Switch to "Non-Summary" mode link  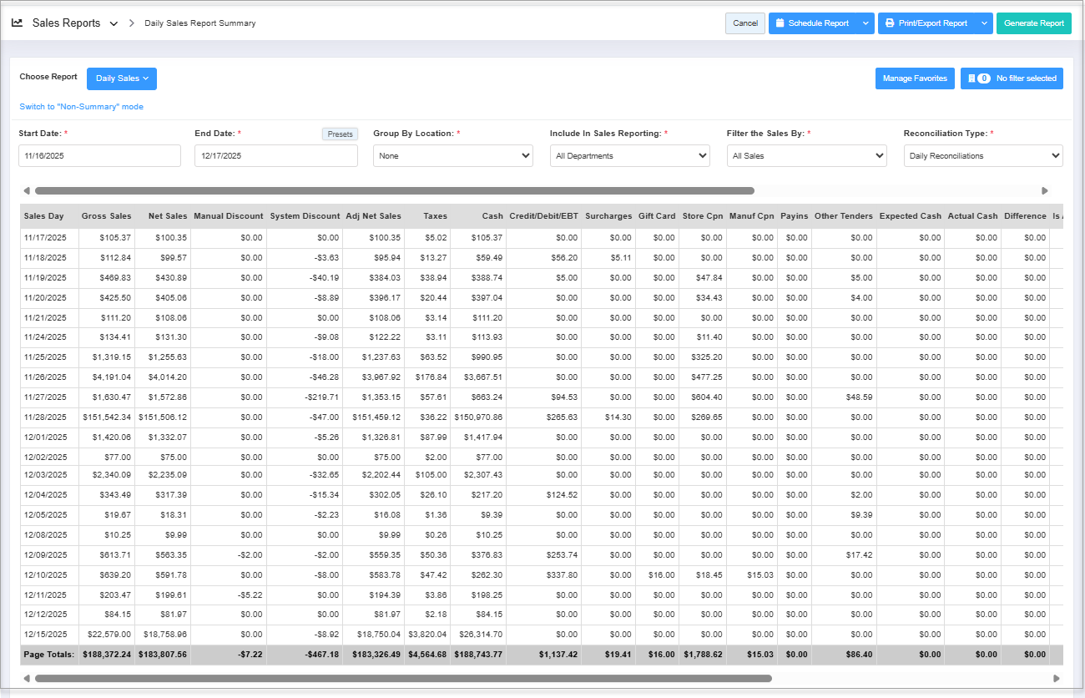click(x=82, y=107)
